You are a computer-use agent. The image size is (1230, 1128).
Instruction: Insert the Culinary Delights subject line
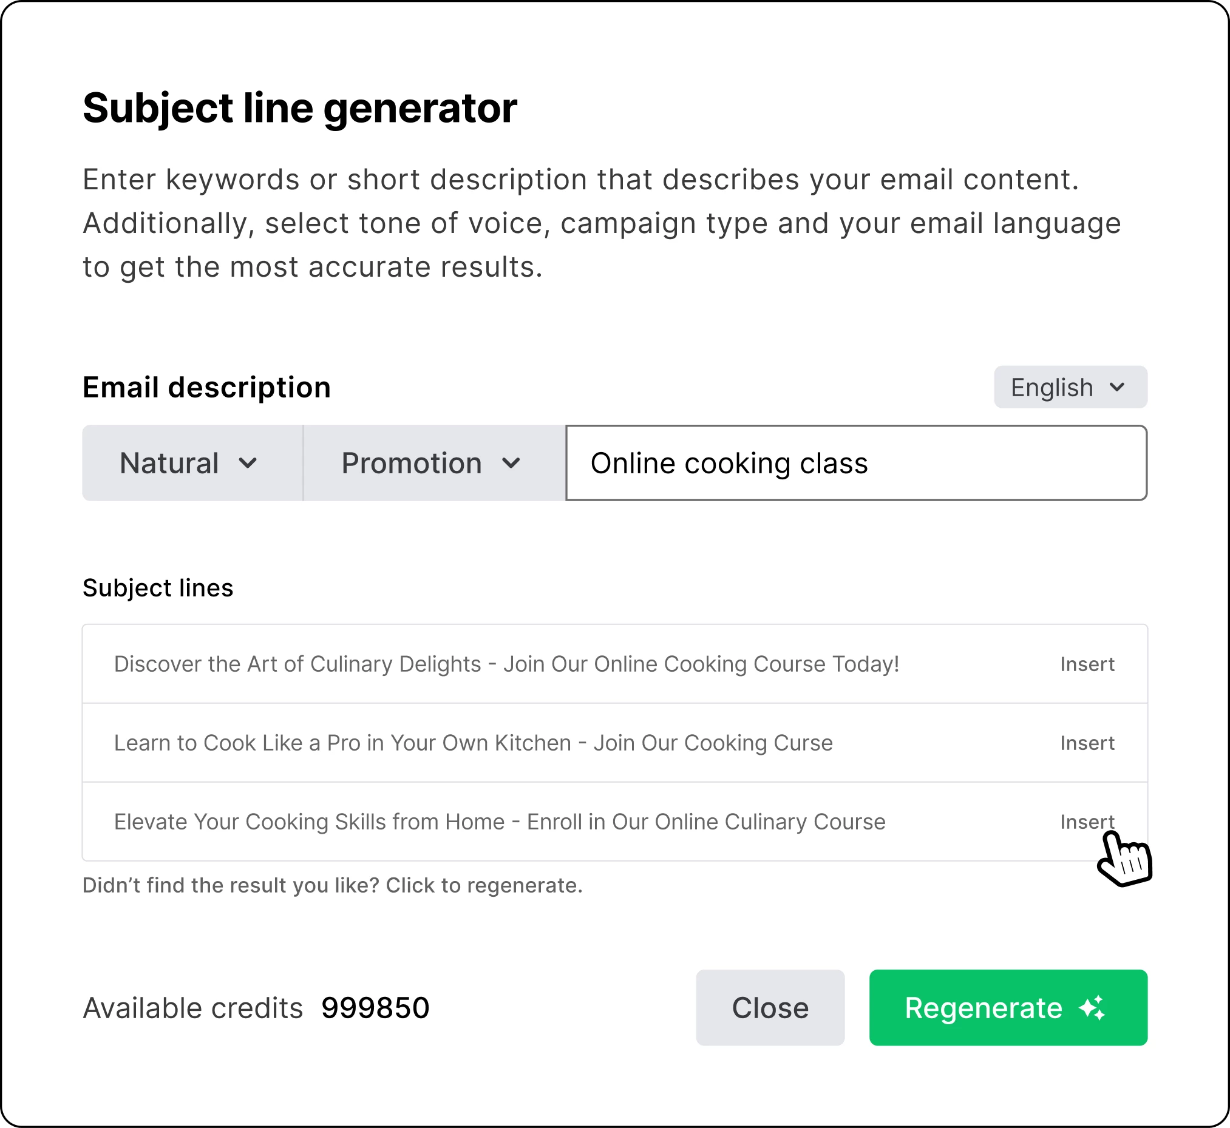[x=1087, y=664]
